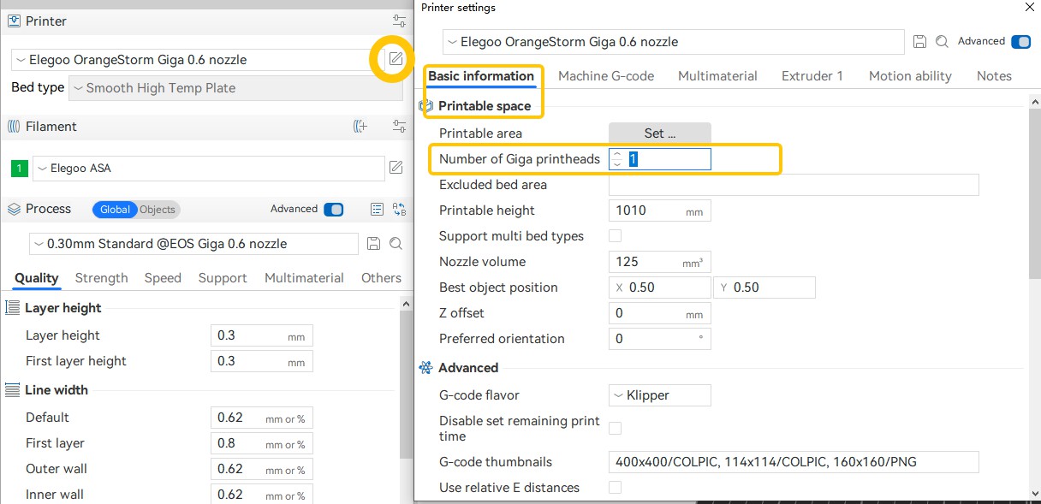This screenshot has width=1041, height=504.
Task: Switch to the Machine G-code tab
Action: [606, 75]
